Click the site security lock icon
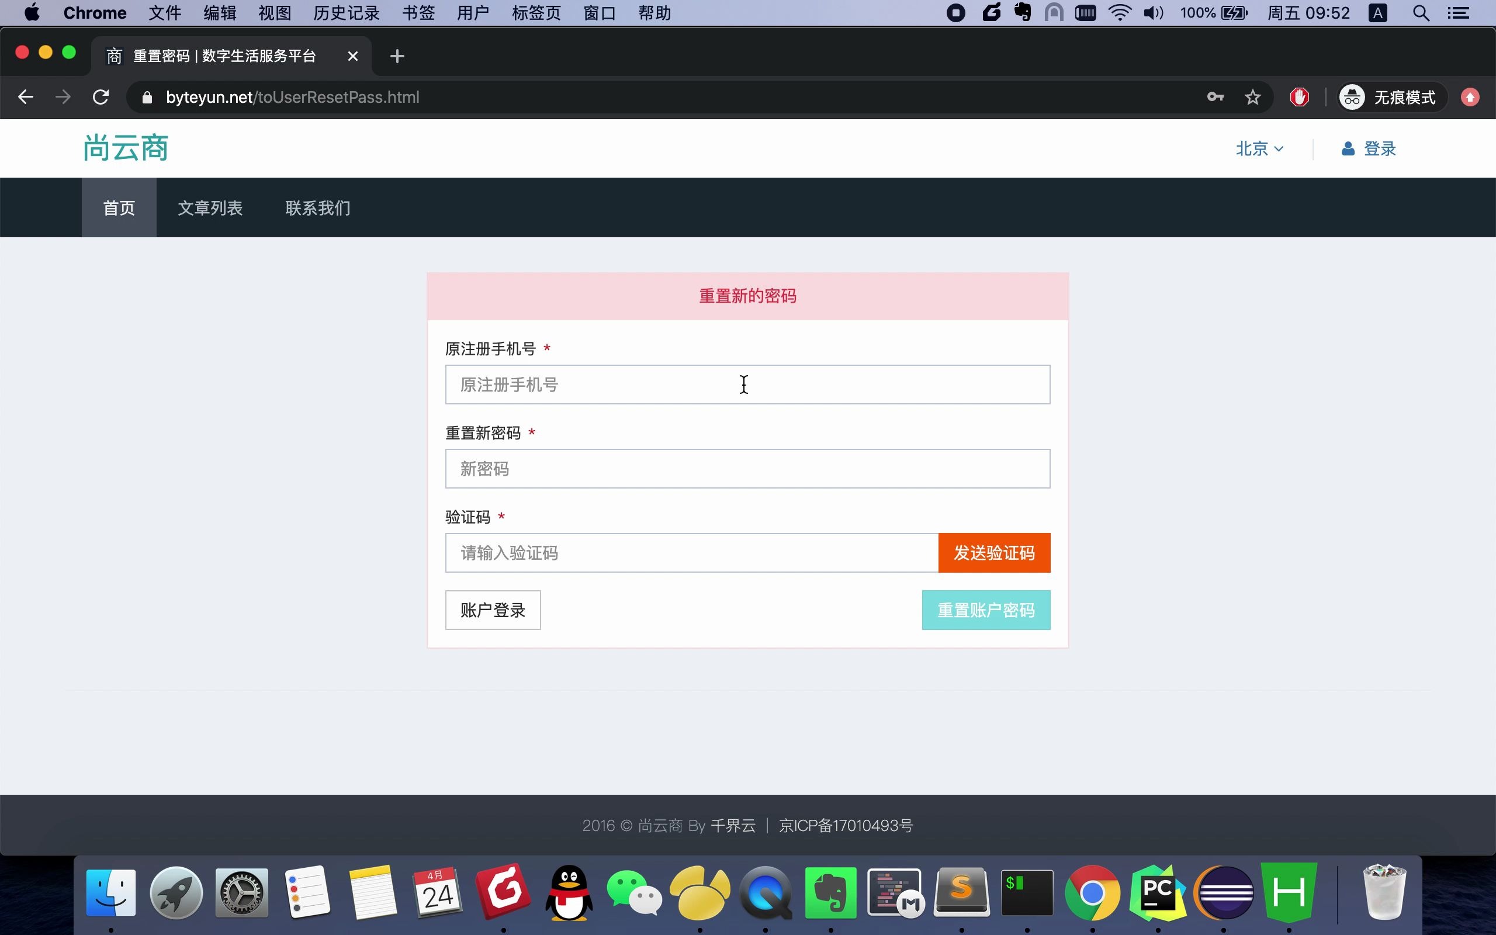Image resolution: width=1496 pixels, height=935 pixels. click(x=147, y=96)
